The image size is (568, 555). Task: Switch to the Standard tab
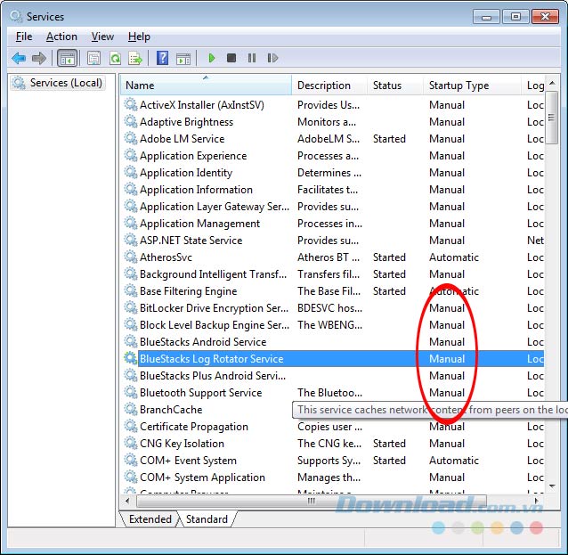click(207, 519)
